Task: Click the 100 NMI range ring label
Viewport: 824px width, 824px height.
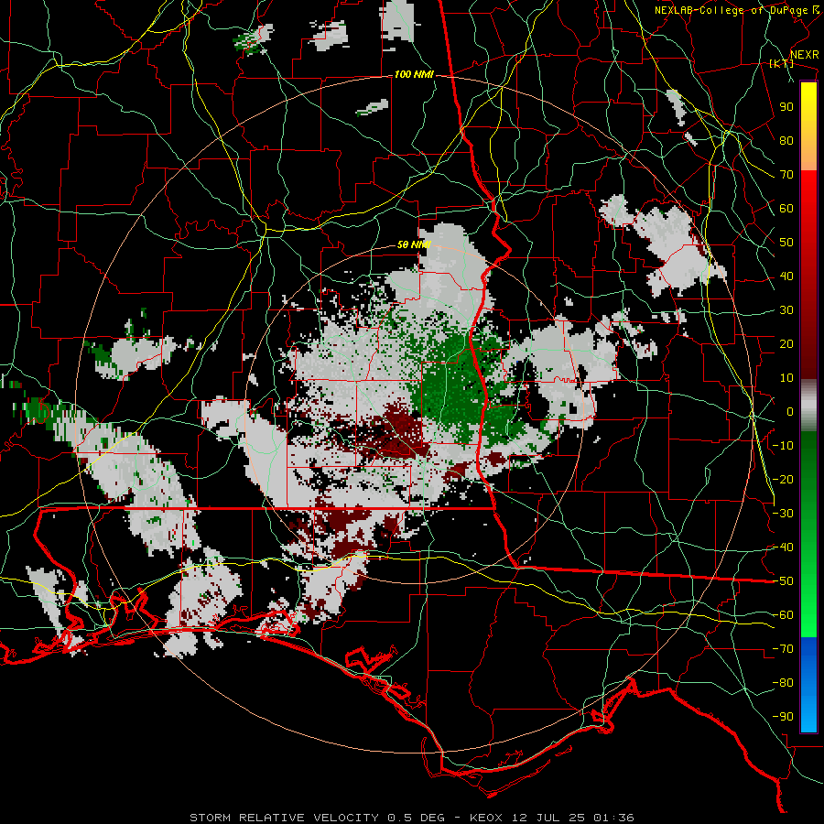Action: click(414, 75)
